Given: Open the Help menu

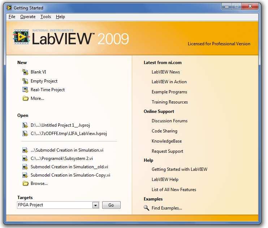Looking at the screenshot, I should tap(60, 17).
